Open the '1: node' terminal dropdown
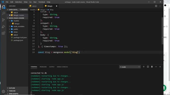The width and height of the screenshot is (170, 95). [x=130, y=67]
